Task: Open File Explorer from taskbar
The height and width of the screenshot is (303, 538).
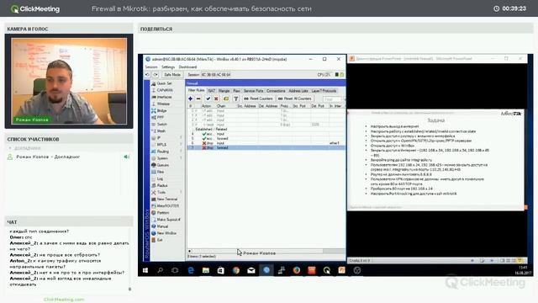Action: 205,270
